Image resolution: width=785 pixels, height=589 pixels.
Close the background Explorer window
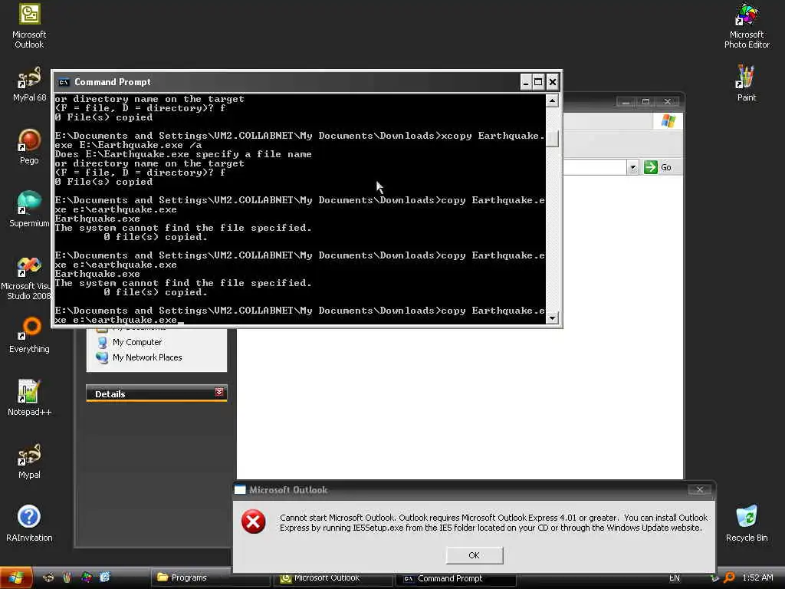click(x=668, y=102)
